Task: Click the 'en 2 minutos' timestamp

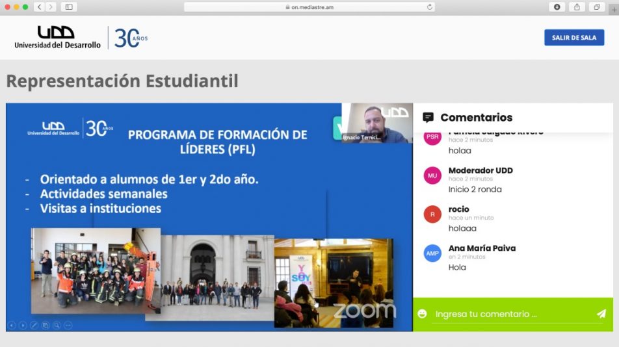Action: click(467, 257)
